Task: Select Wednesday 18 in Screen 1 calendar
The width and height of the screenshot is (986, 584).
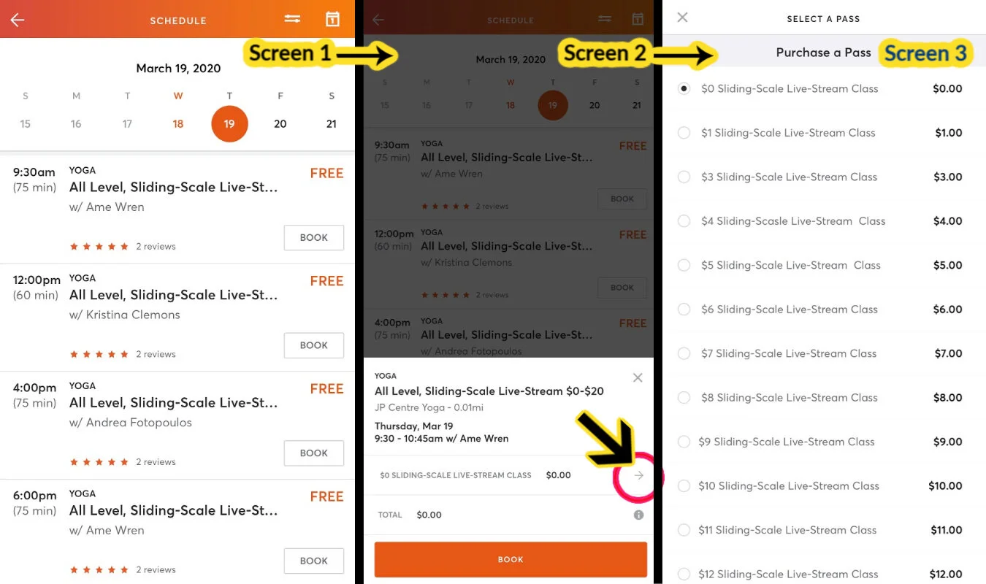Action: point(178,124)
